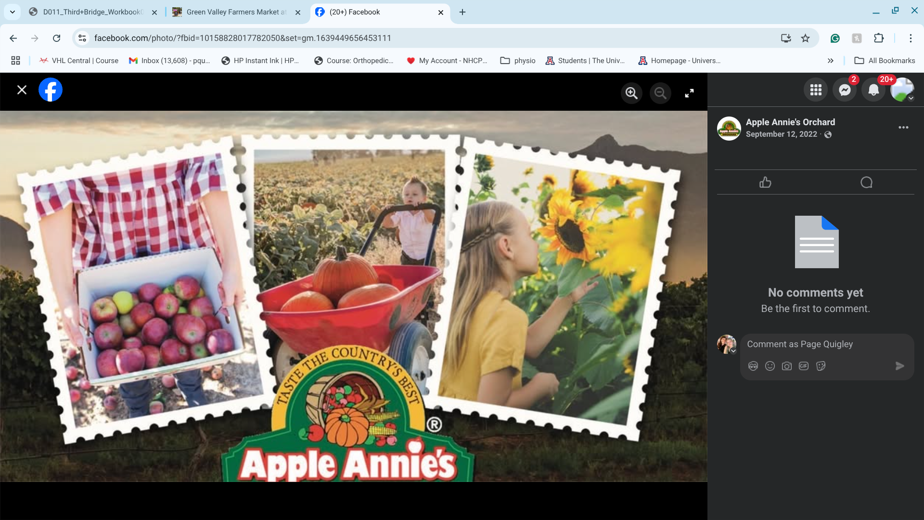Bookmark this page with star
The width and height of the screenshot is (924, 520).
click(x=805, y=38)
